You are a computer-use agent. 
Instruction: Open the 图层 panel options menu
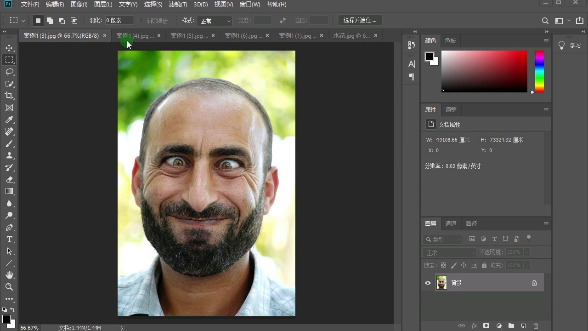tap(546, 224)
